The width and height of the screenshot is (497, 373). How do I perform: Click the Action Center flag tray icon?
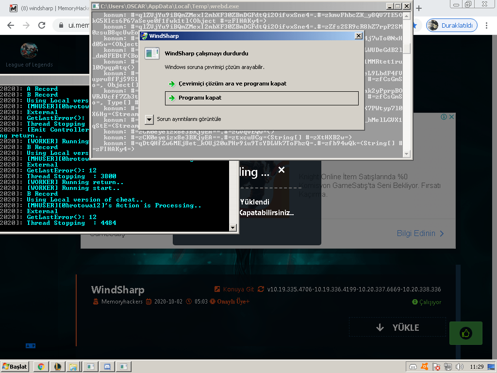click(436, 367)
